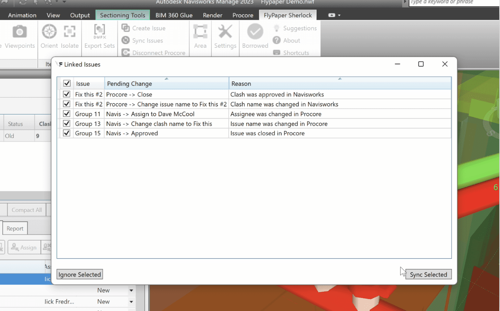Screen dimensions: 500x311
Task: Open Export Sets DWFX tool
Action: pos(99,36)
